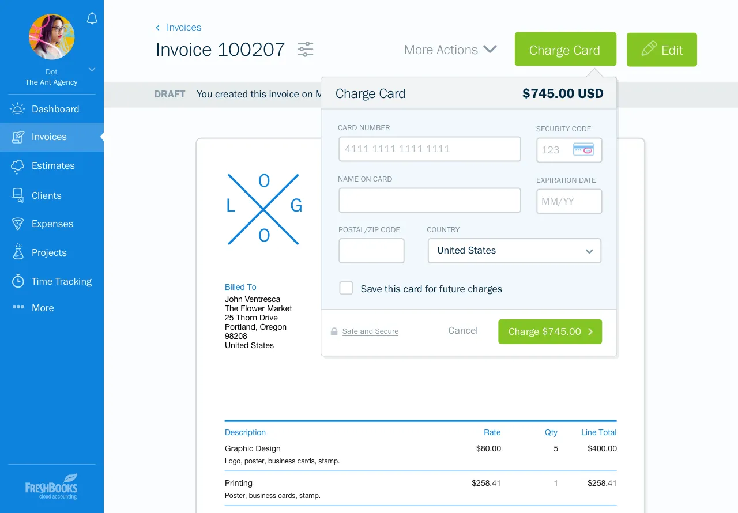Open More in the sidebar menu

pyautogui.click(x=43, y=308)
